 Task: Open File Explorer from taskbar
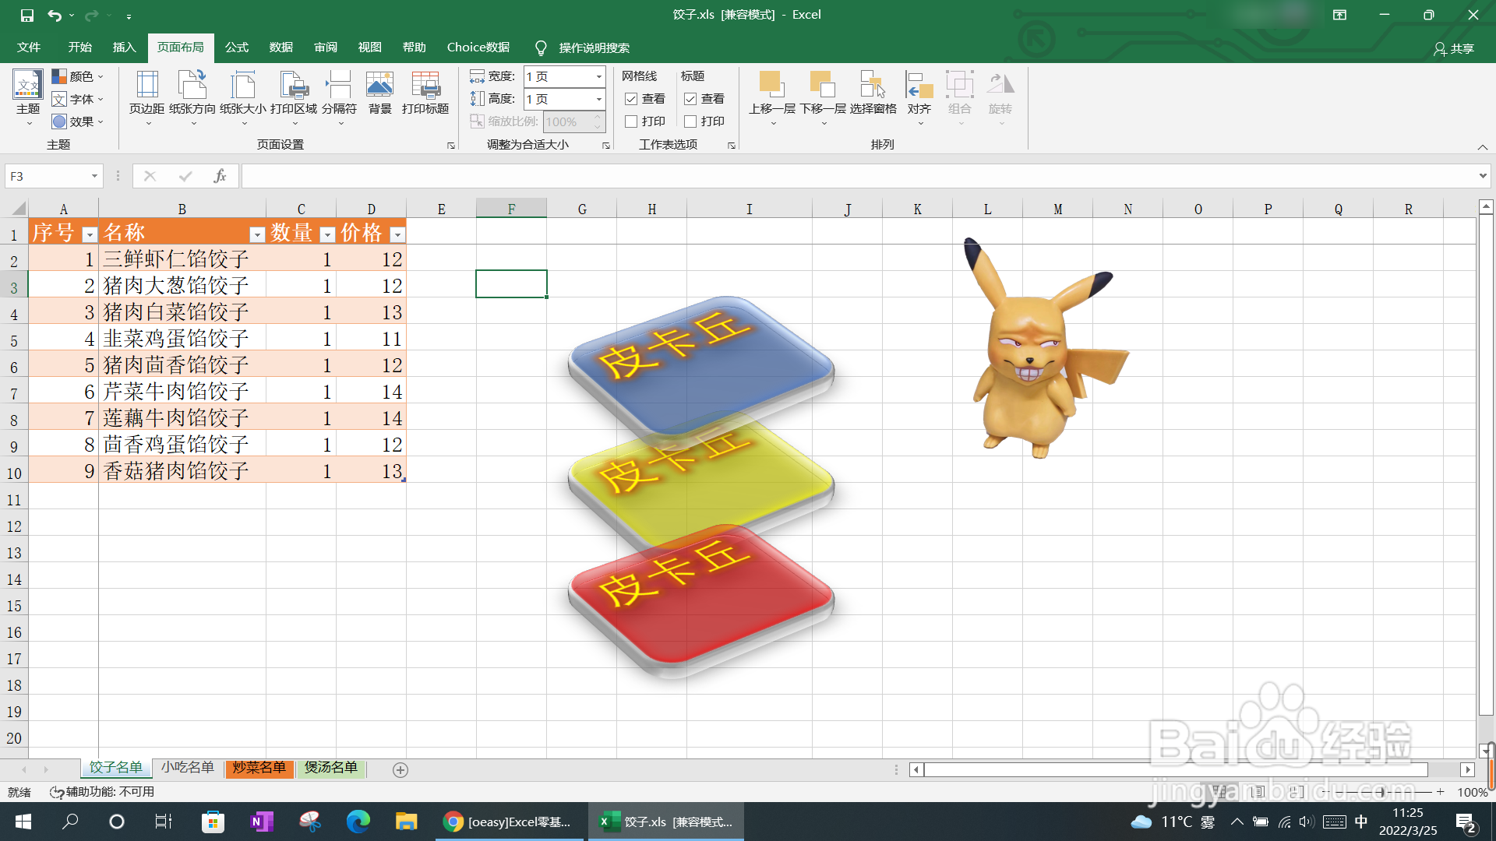tap(406, 822)
